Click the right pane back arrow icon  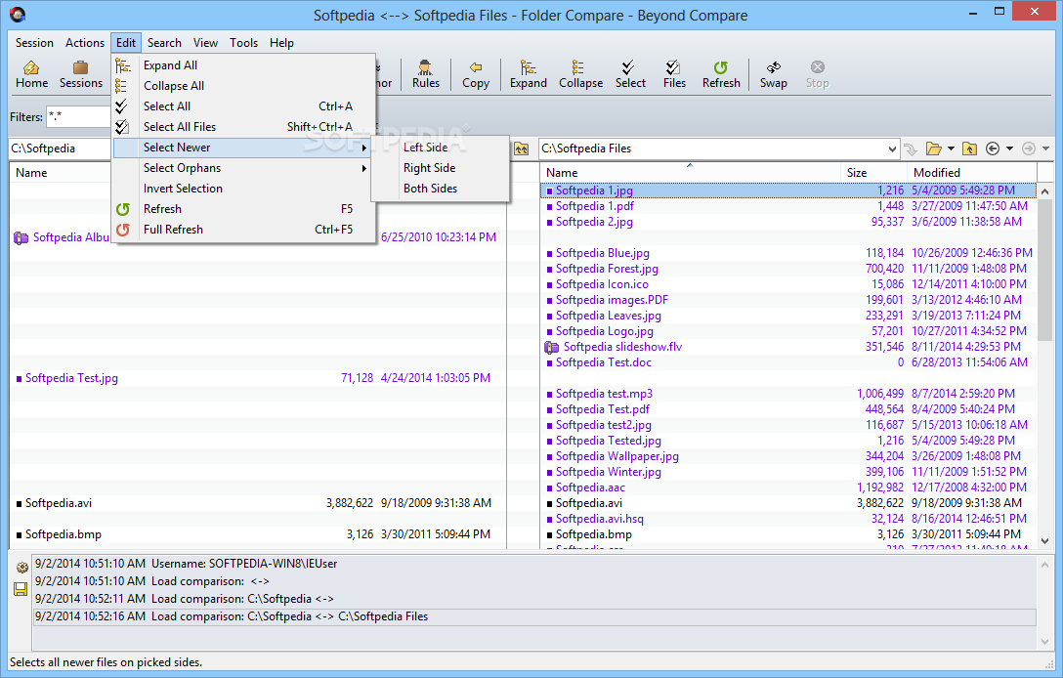click(x=993, y=148)
